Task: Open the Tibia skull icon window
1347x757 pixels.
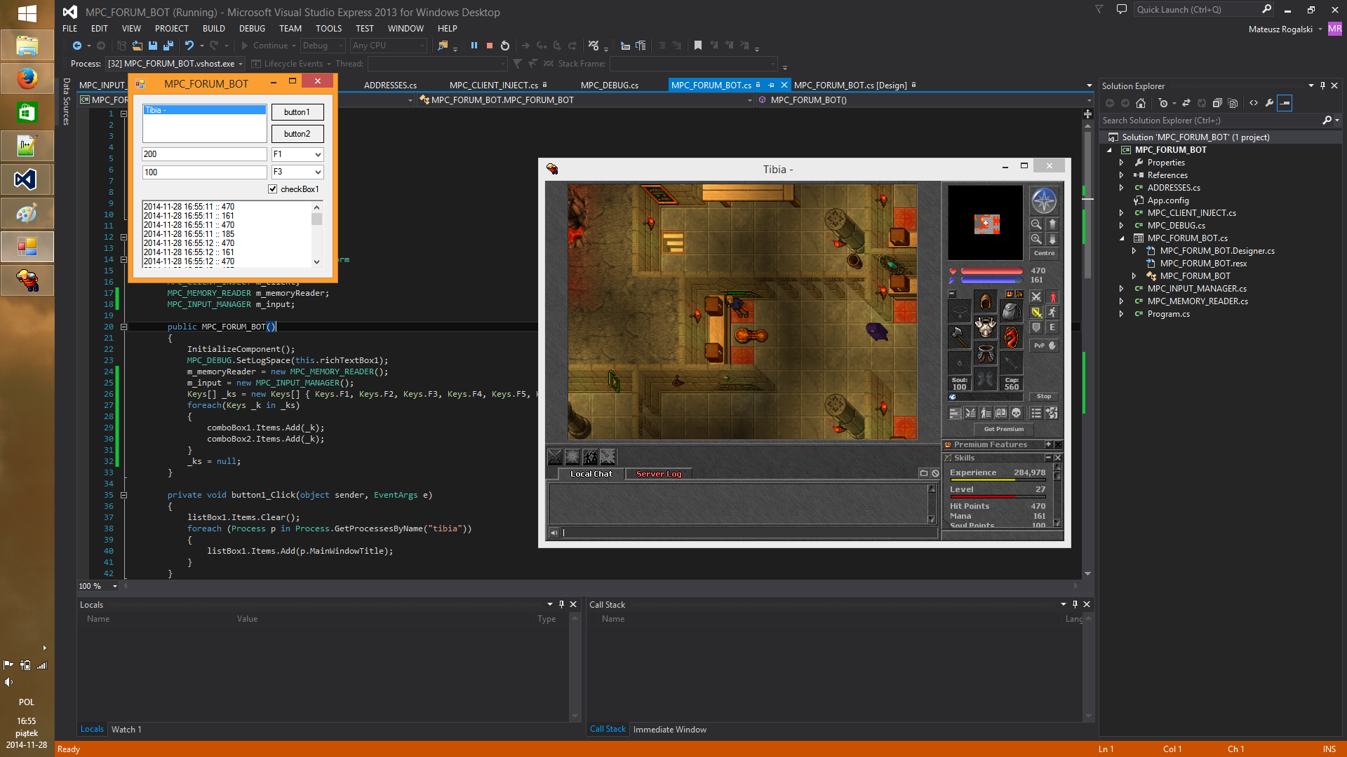Action: [x=1017, y=413]
